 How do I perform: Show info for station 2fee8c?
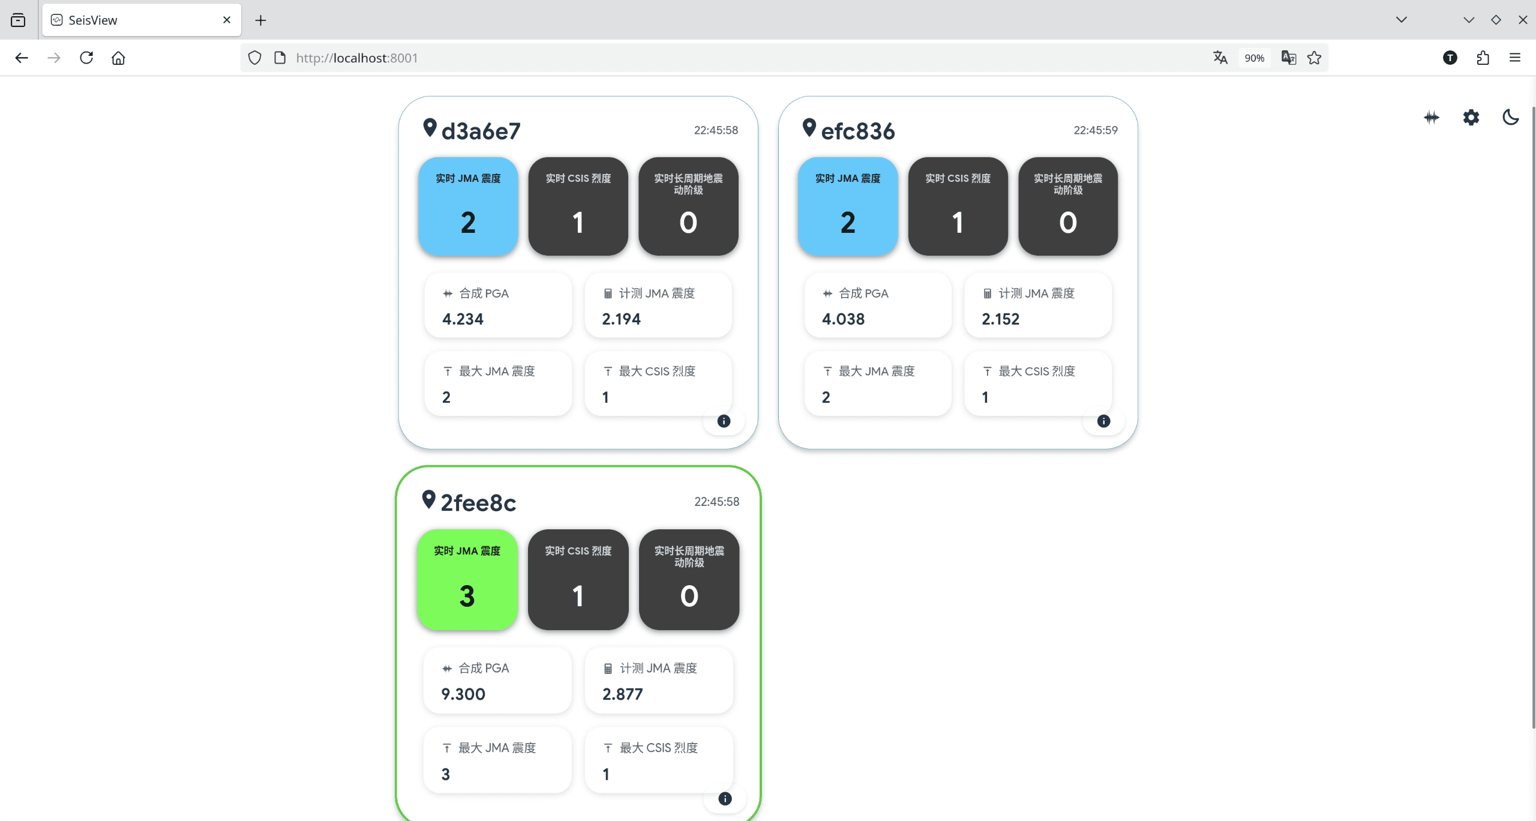click(725, 799)
